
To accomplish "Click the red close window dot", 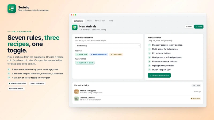I will 72,15.
